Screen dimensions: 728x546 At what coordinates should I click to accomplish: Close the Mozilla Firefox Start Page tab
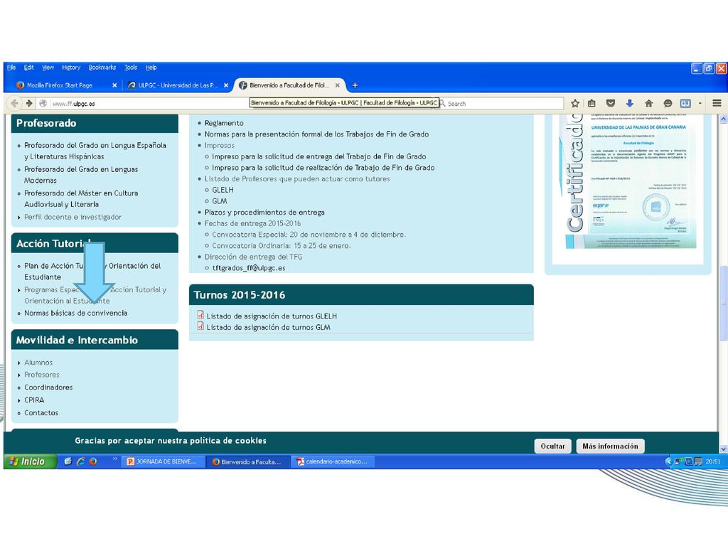click(114, 85)
